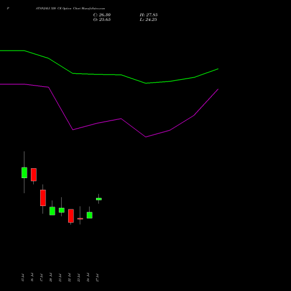Click the chart title text at the top
291x291 pixels.
pyautogui.click(x=70, y=9)
